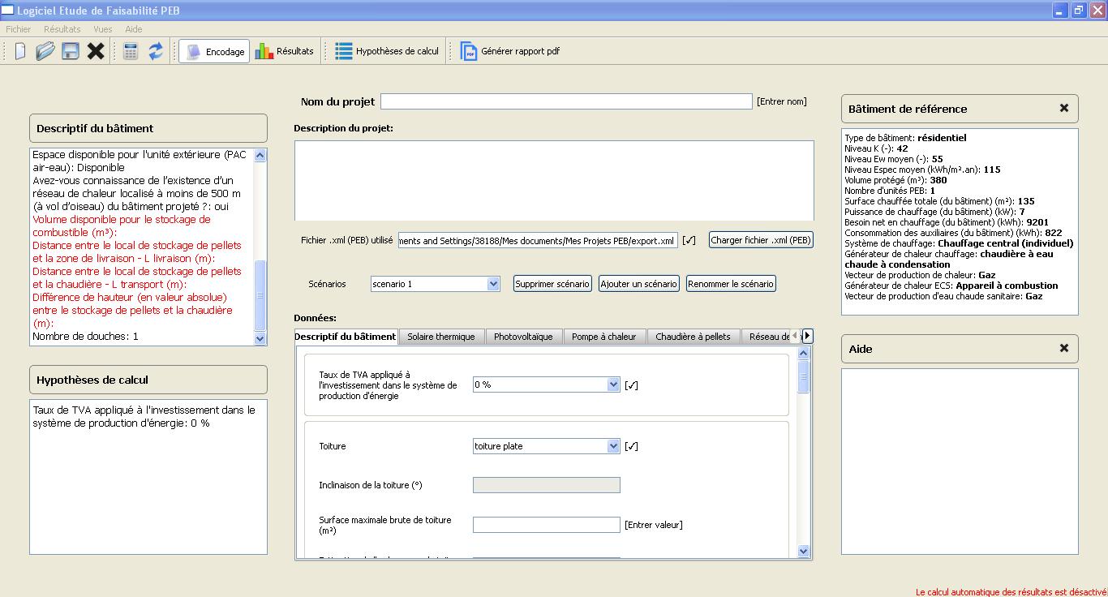Click the 'Nombre de douches: 1' line
Viewport: 1108px width, 597px height.
[x=85, y=336]
